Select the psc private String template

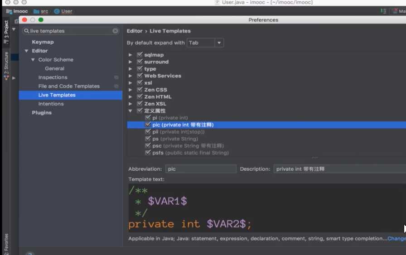click(x=188, y=146)
